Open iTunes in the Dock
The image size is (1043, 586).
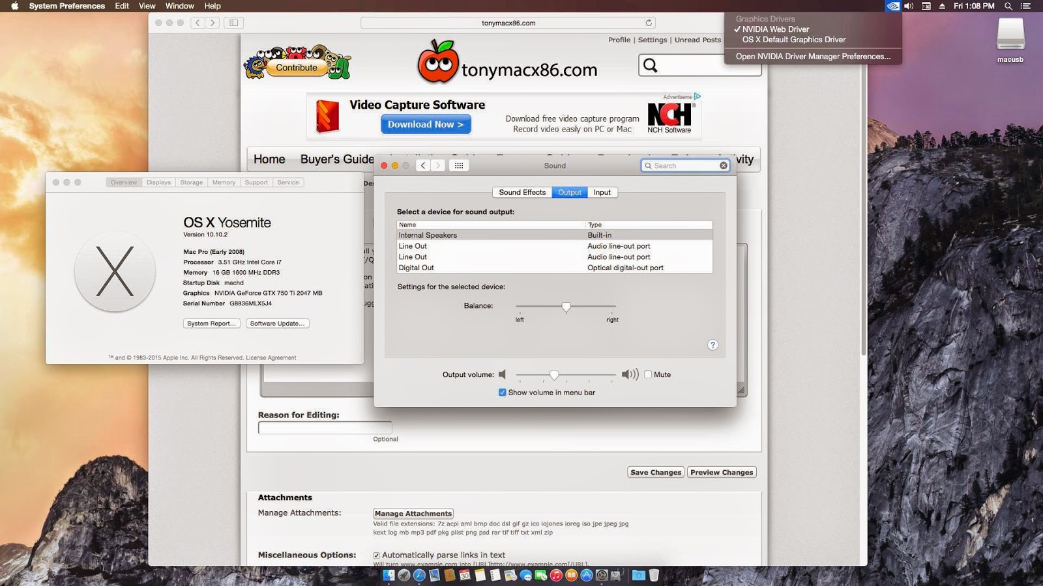point(556,575)
